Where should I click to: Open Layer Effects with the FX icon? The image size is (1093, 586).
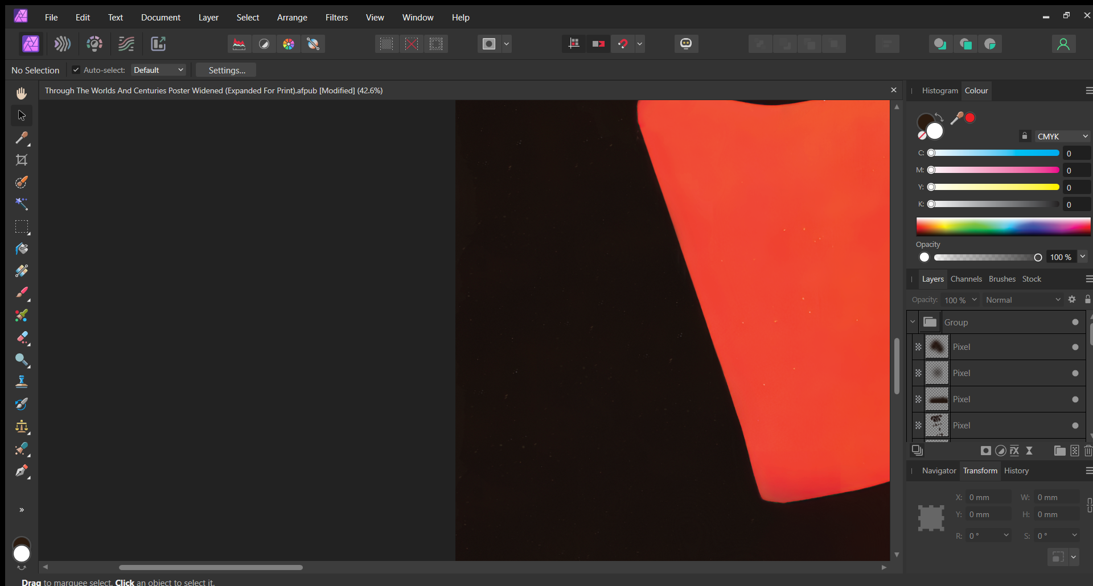pyautogui.click(x=1014, y=450)
